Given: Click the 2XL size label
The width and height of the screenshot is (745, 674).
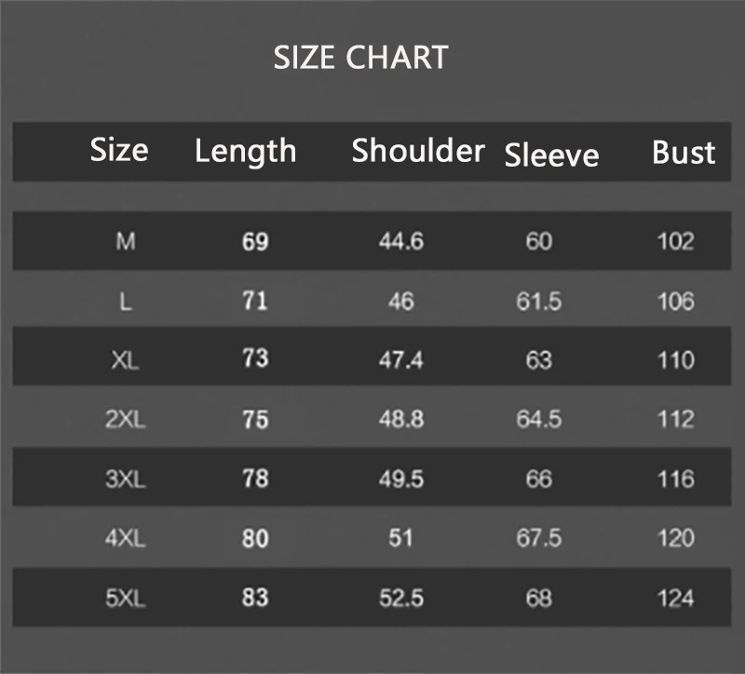Looking at the screenshot, I should (x=126, y=420).
